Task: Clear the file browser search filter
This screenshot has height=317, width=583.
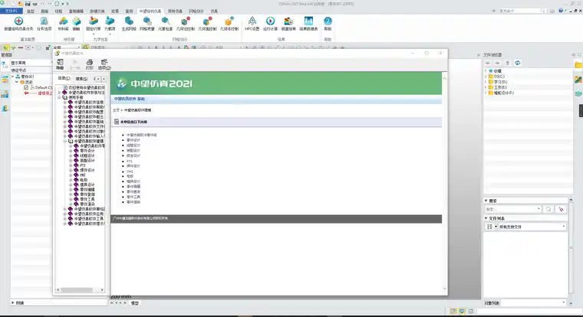Action: pyautogui.click(x=561, y=209)
